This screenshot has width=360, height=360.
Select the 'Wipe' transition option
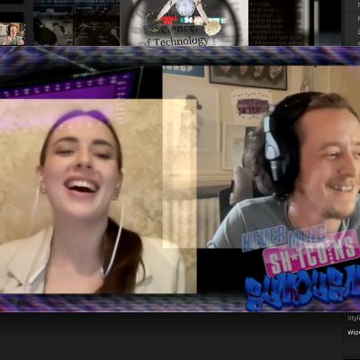tap(354, 332)
